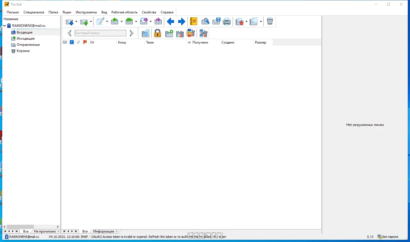Image resolution: width=410 pixels, height=242 pixels.
Task: Open the Папка menu
Action: (53, 12)
